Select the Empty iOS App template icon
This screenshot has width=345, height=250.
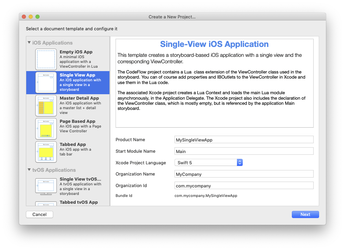pyautogui.click(x=46, y=59)
